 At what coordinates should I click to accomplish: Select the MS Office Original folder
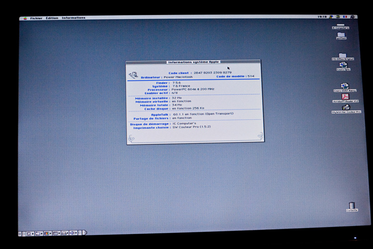coord(342,56)
